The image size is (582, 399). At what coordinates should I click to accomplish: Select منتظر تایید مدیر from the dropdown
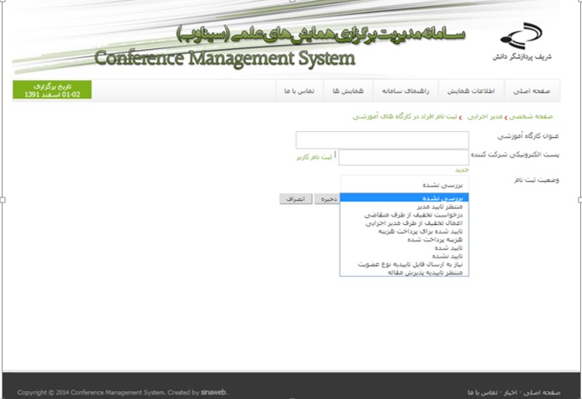point(440,207)
